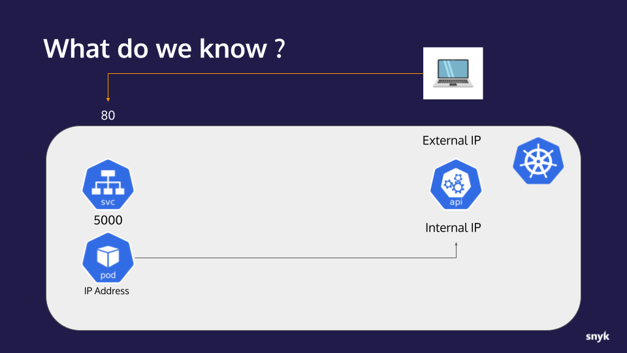Image resolution: width=627 pixels, height=353 pixels.
Task: Click the IP Address label under pod
Action: pos(106,291)
